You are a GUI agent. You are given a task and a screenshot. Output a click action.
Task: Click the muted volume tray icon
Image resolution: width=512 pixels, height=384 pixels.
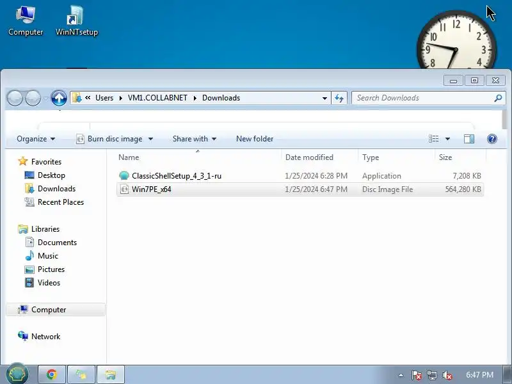pyautogui.click(x=447, y=375)
